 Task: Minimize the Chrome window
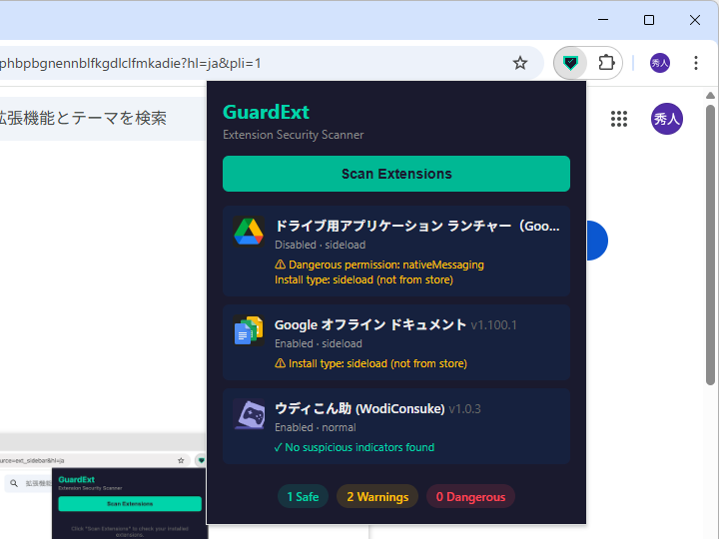603,20
